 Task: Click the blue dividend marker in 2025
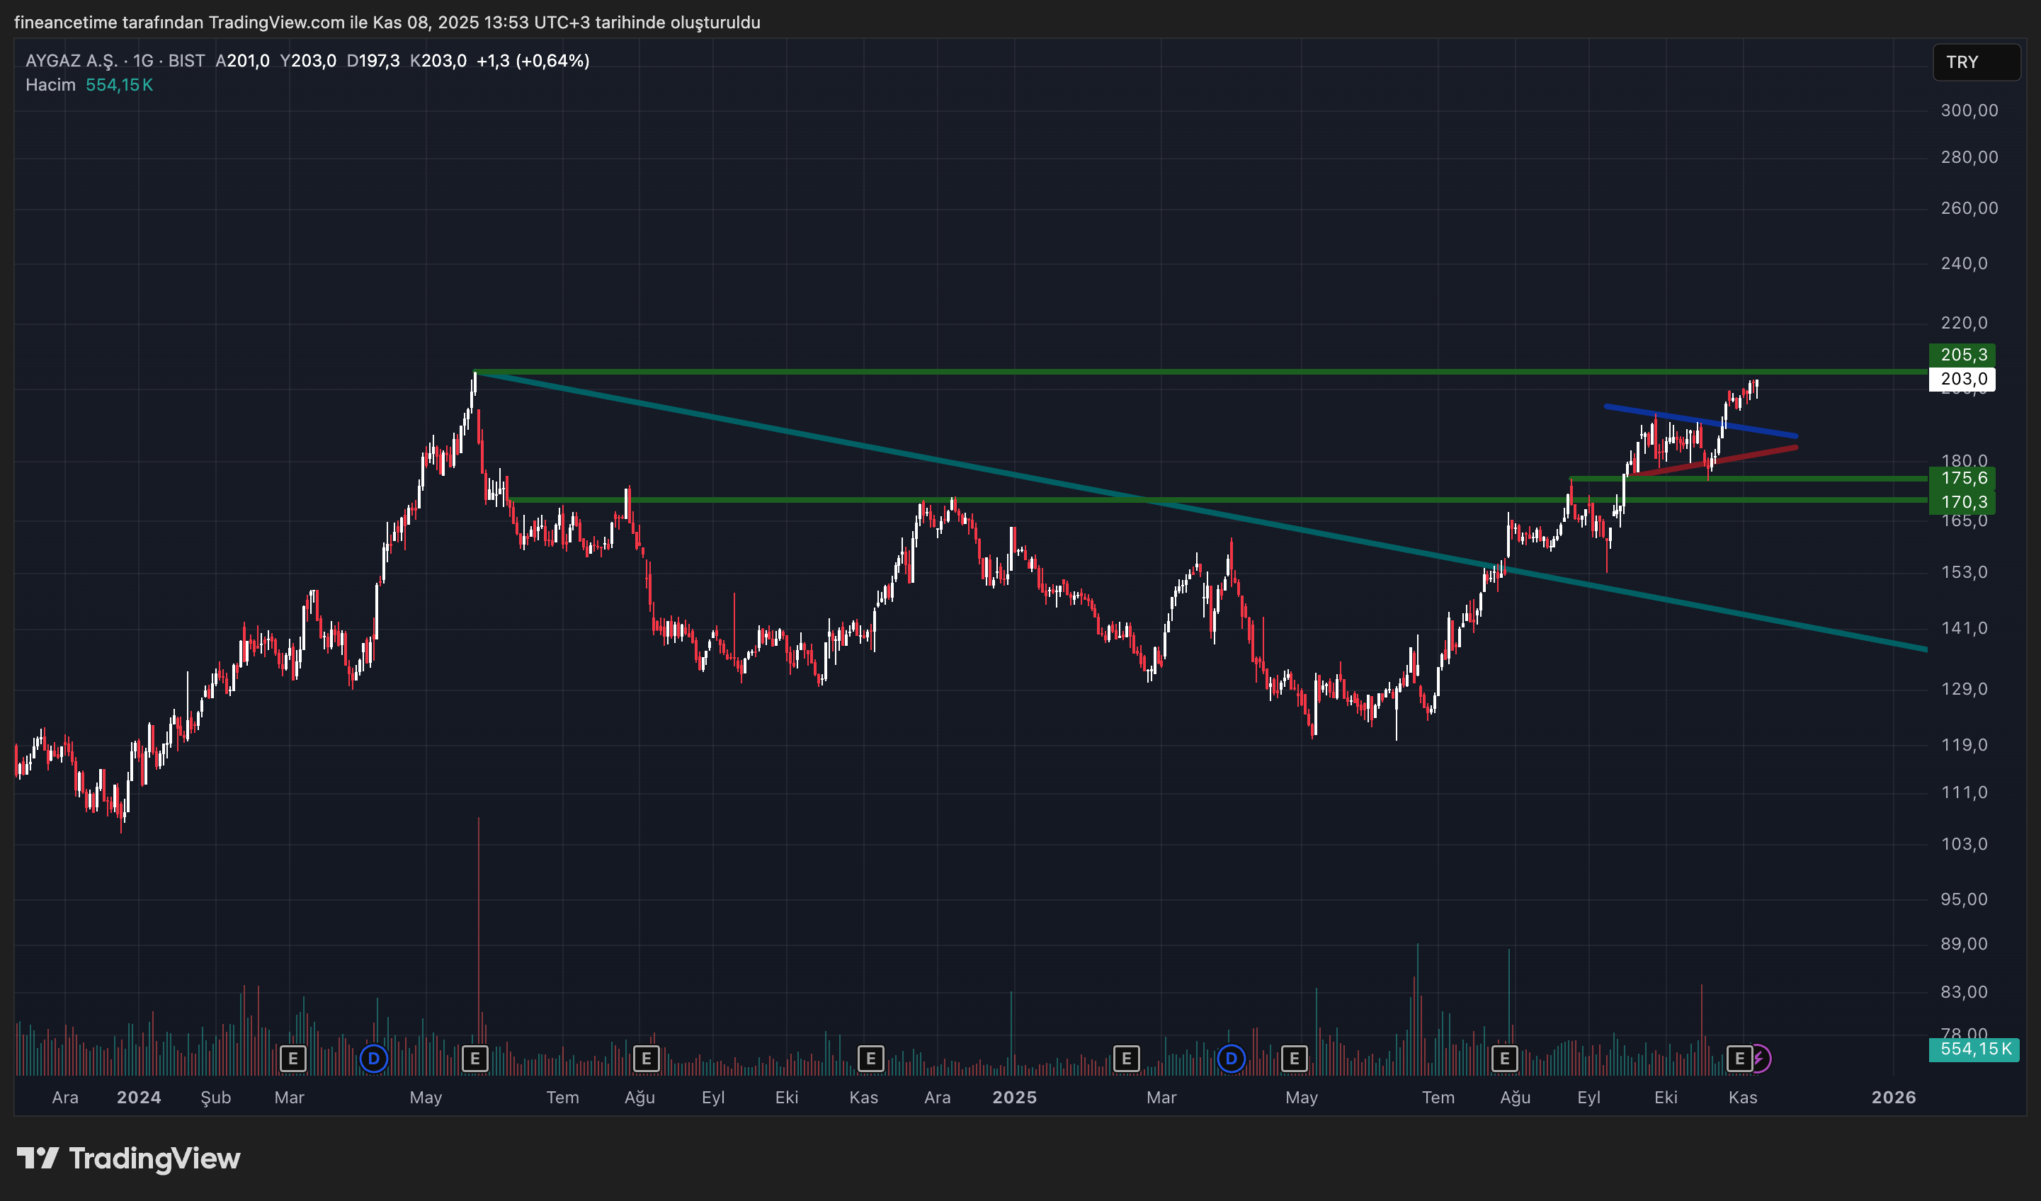coord(1230,1058)
